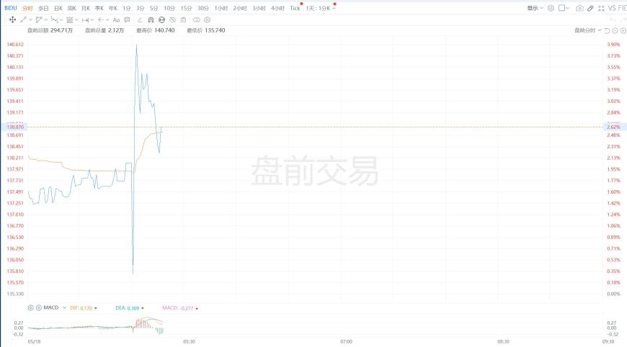Click the VS compare button
The image size is (627, 347).
tap(612, 8)
